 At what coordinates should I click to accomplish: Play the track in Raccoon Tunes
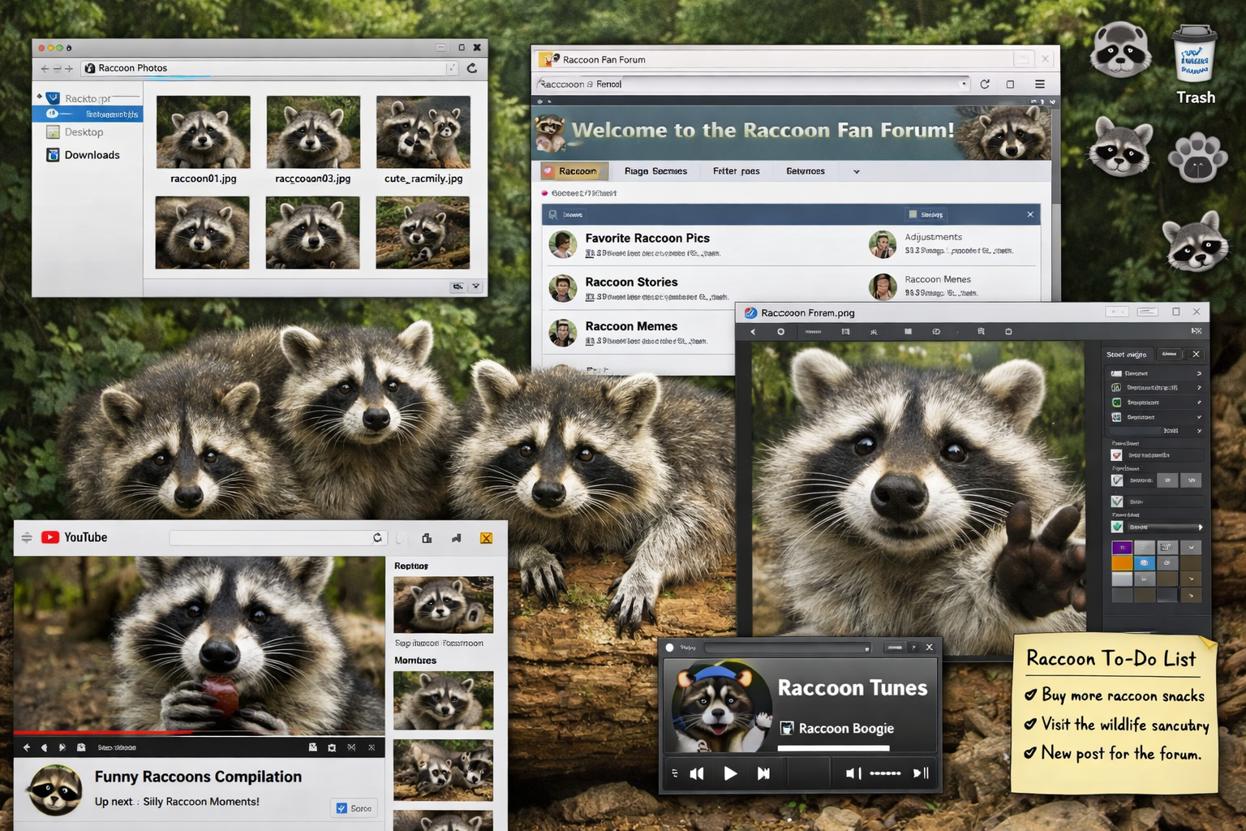pyautogui.click(x=730, y=773)
